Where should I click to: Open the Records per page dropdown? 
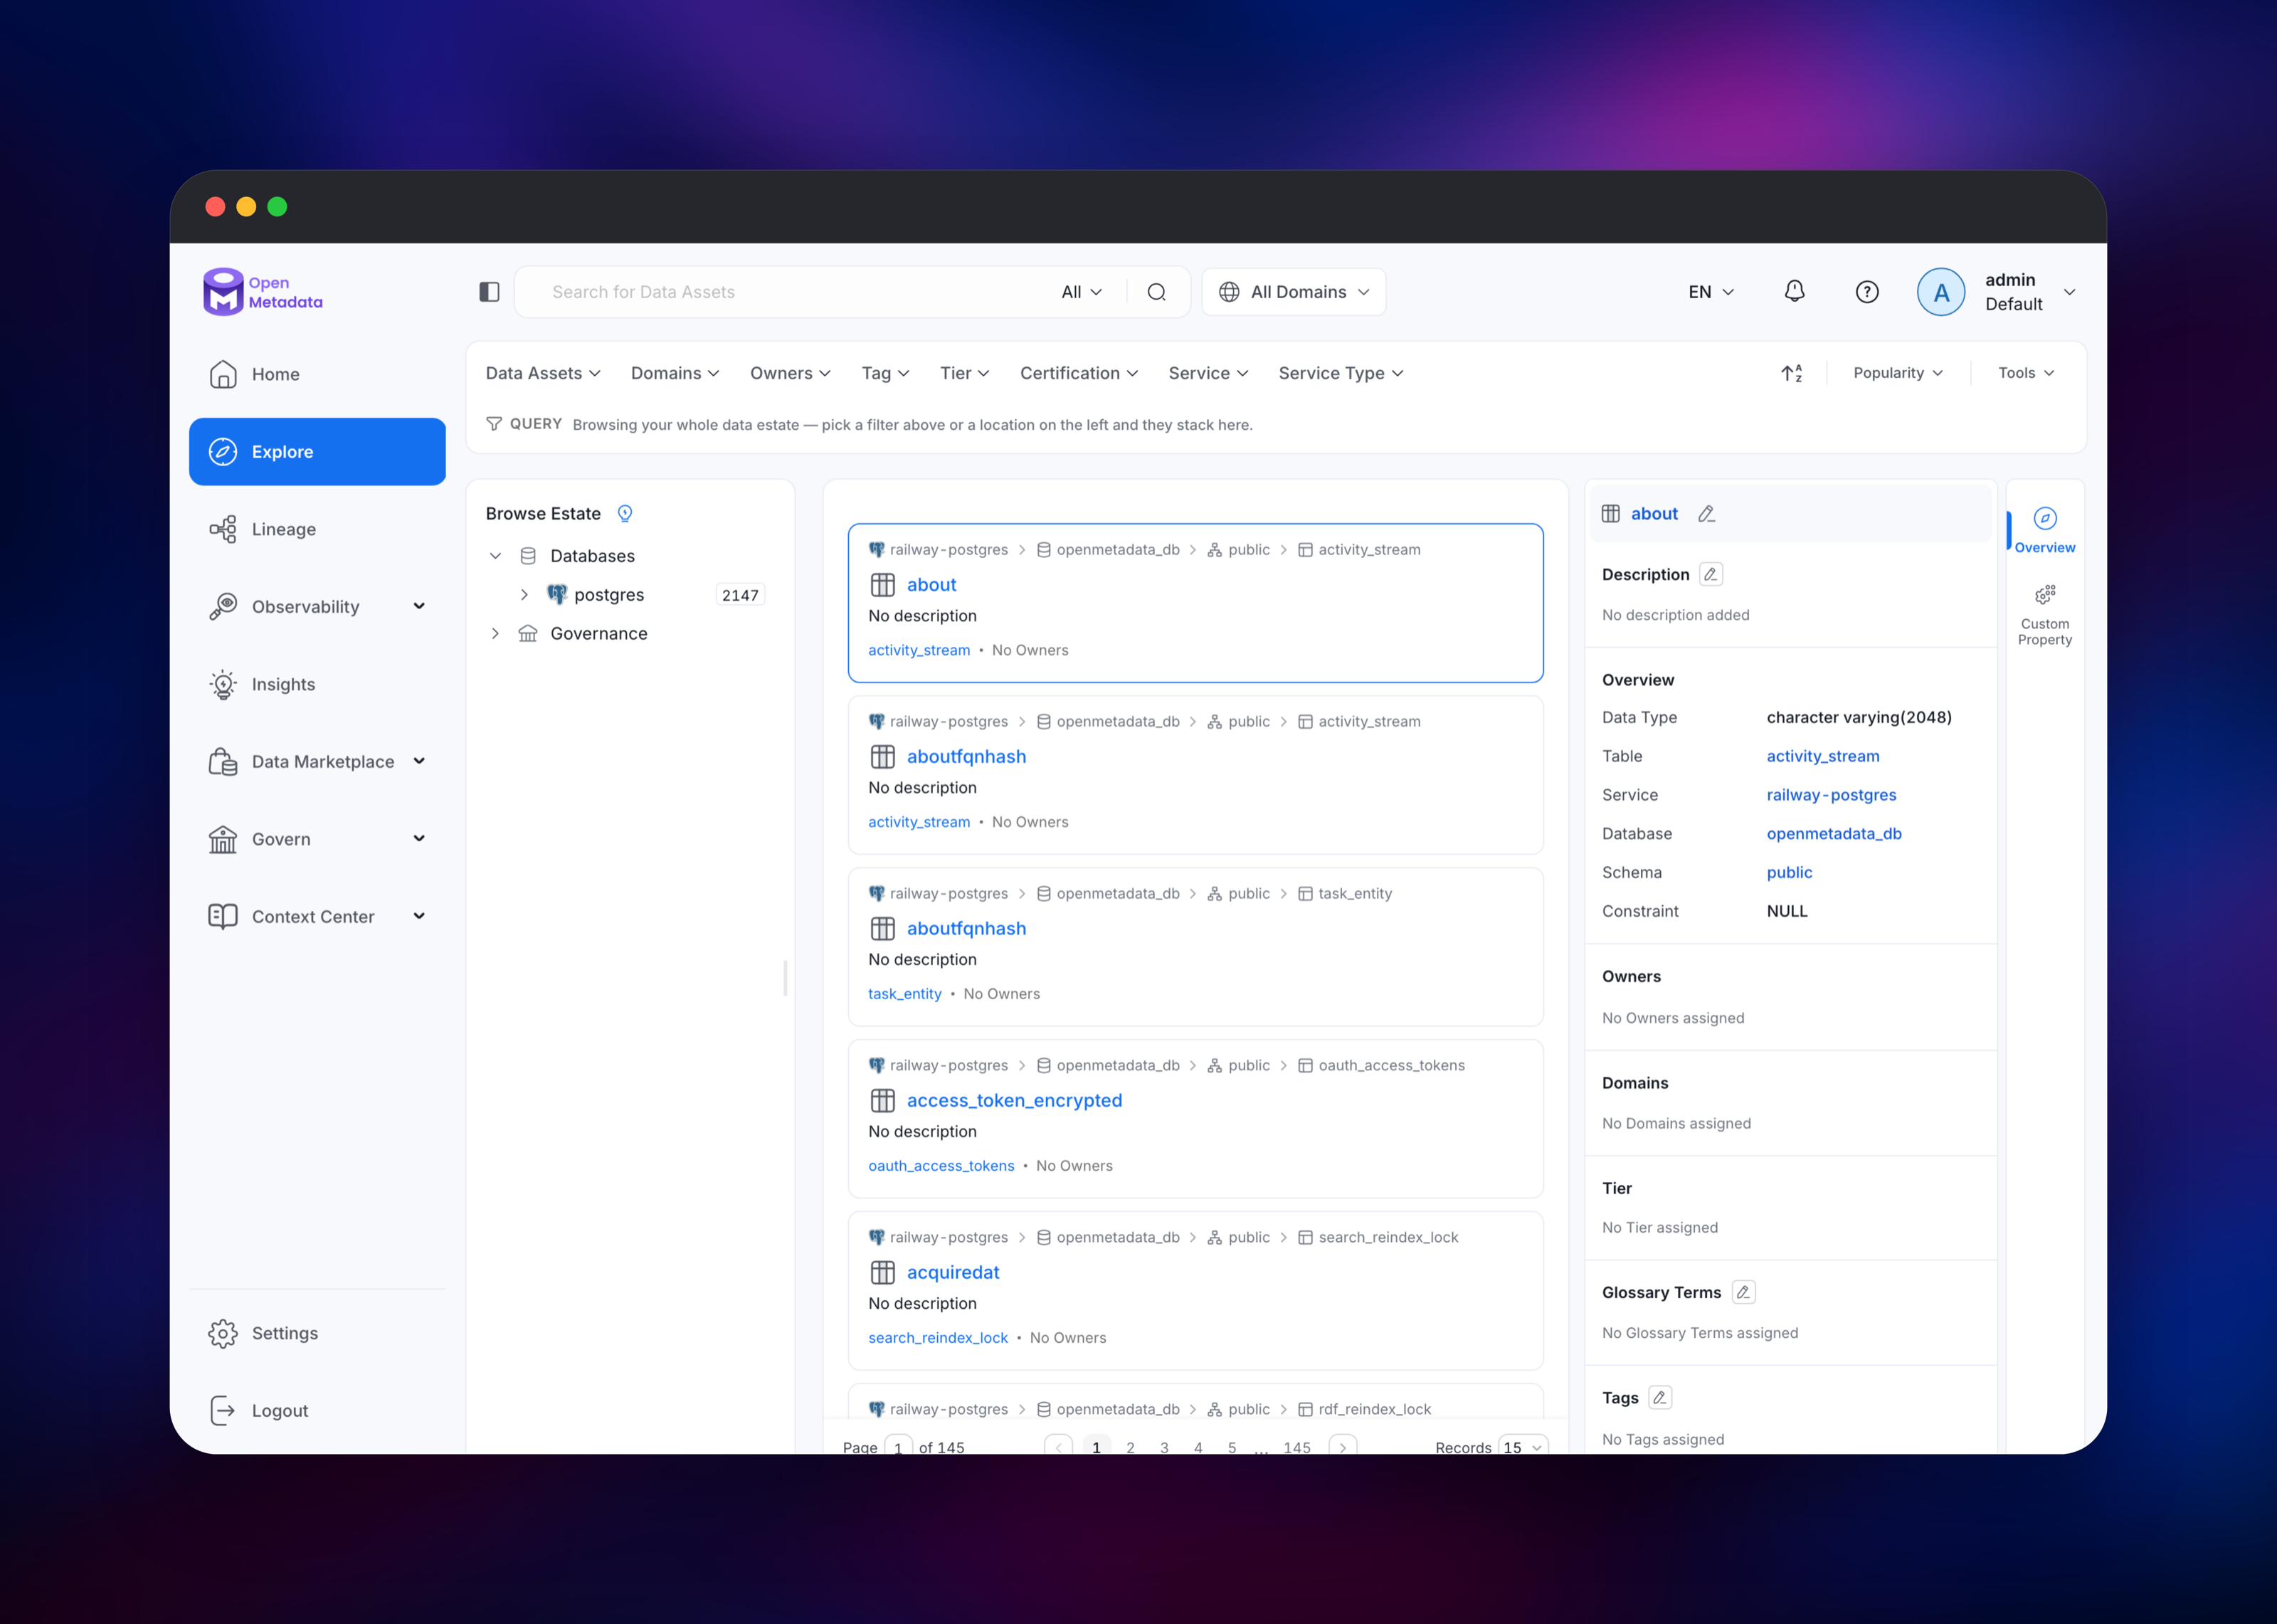(1522, 1446)
